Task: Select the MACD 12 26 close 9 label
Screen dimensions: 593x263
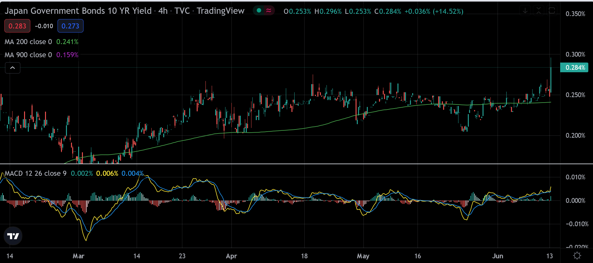Action: 35,173
